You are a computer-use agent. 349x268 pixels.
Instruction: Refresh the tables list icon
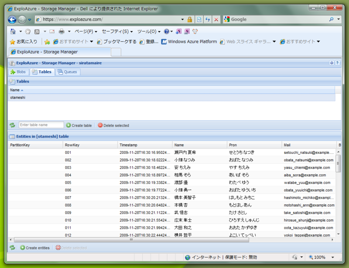coord(12,125)
